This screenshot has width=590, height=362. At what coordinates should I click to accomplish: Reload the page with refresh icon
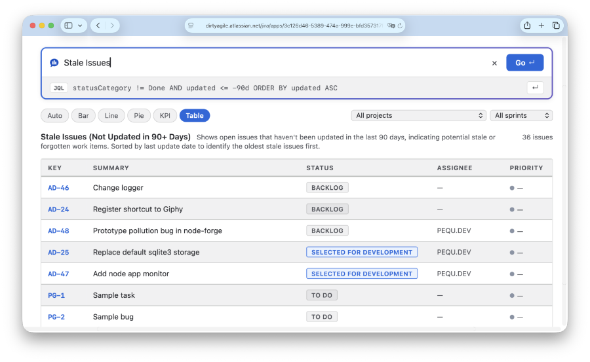click(400, 26)
